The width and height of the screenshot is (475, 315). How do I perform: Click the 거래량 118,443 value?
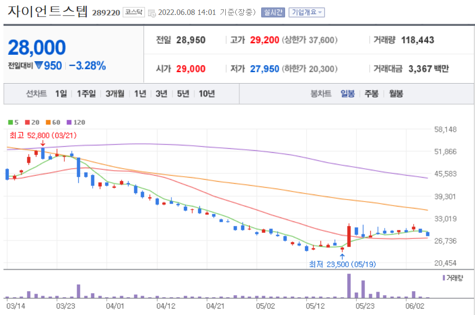tap(418, 40)
